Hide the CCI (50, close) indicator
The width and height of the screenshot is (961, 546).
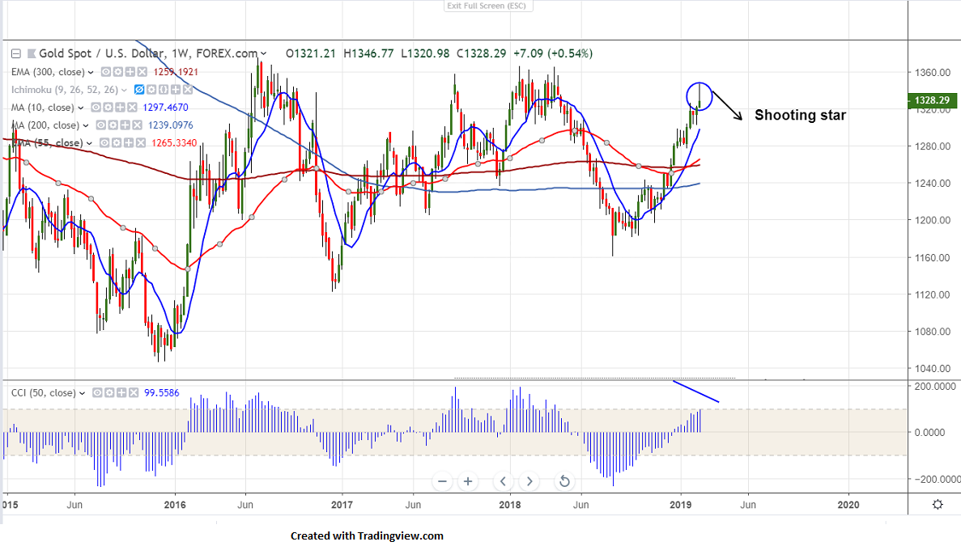pyautogui.click(x=97, y=393)
